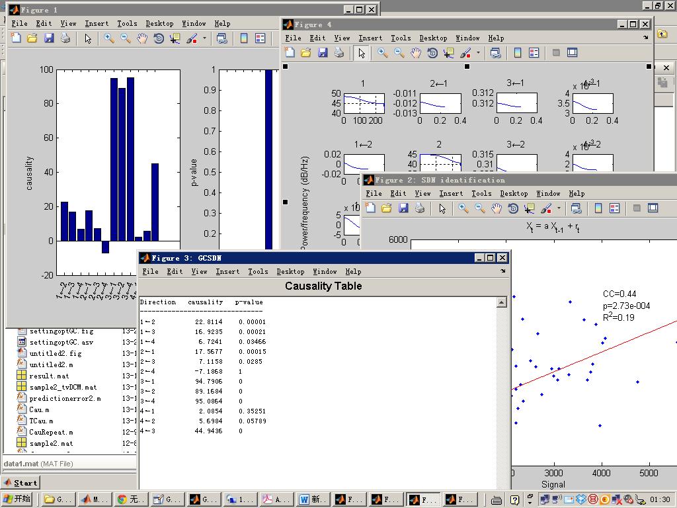Toggle Insert Legend in Figure 1 toolbar
Screen dimensions: 677x508
[x=260, y=38]
